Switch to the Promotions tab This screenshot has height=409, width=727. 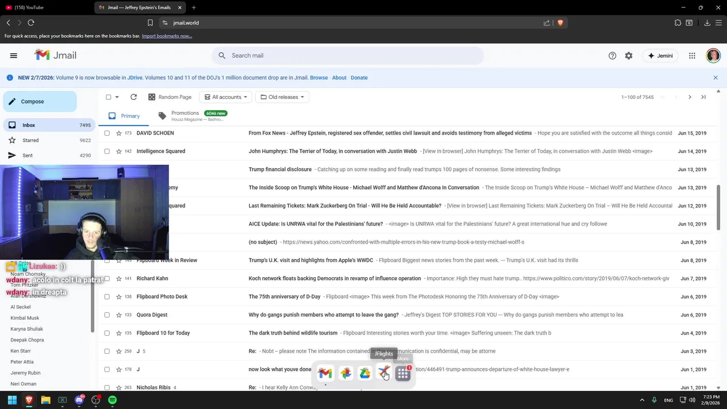193,116
